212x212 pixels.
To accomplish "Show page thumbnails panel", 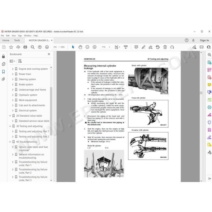I will coord(4,64).
